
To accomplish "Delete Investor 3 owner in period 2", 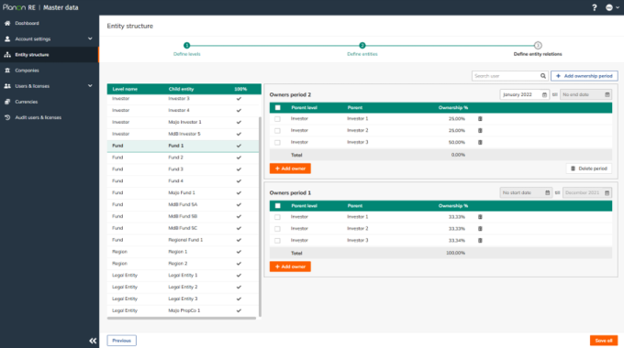I will [480, 142].
